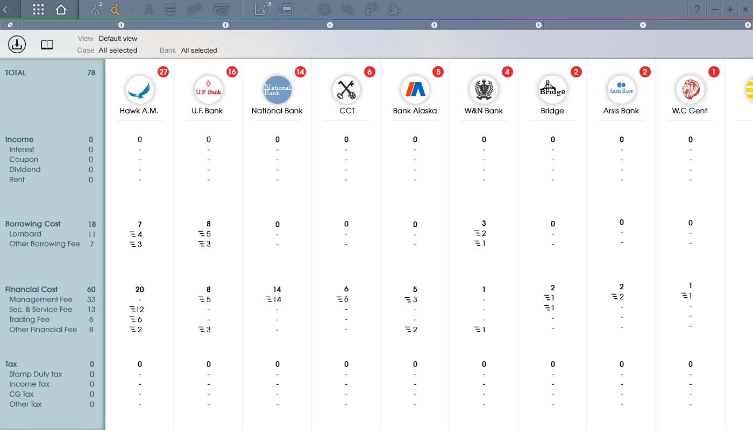The height and width of the screenshot is (430, 753).
Task: Open Hawk A.M. Trading Fee list of 6
Action: click(x=136, y=320)
